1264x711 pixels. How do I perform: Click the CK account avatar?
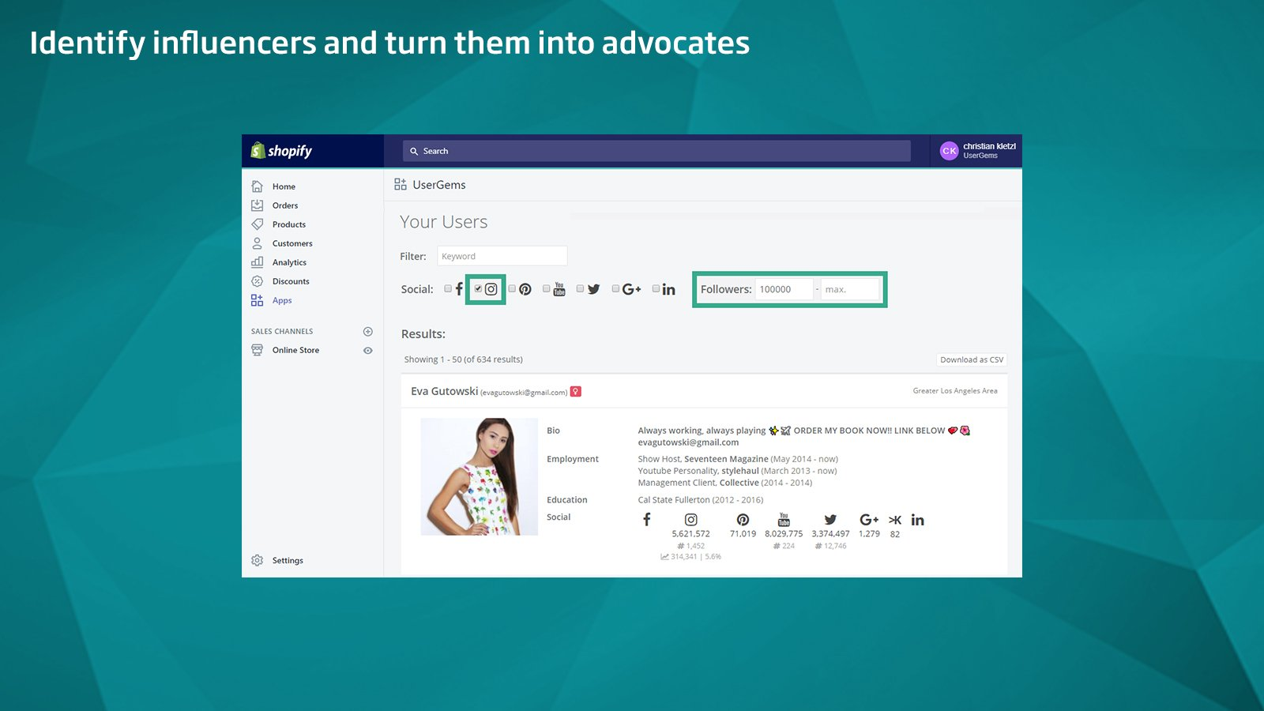(x=949, y=150)
